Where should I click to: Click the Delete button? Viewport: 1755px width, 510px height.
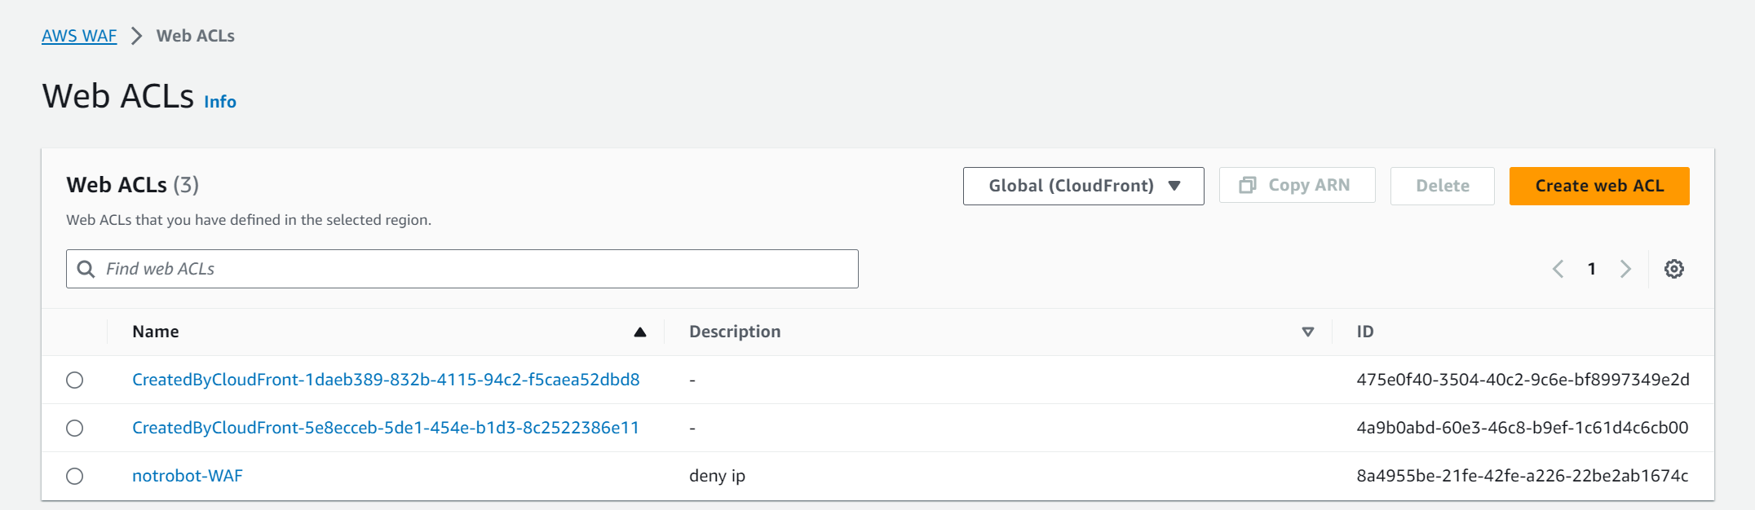(x=1442, y=186)
